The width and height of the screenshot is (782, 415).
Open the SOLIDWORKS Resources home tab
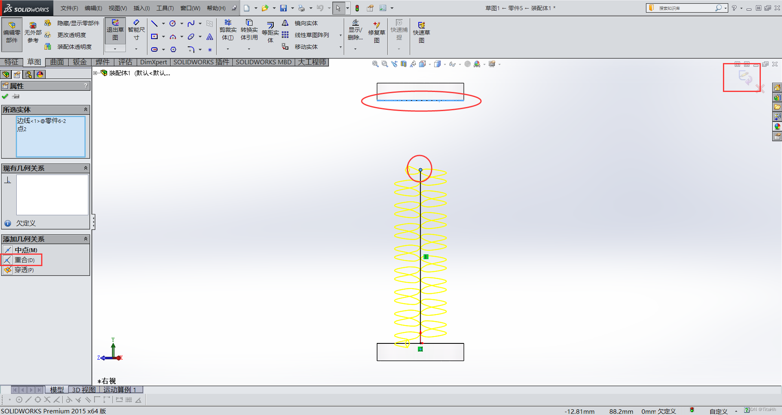coord(778,87)
